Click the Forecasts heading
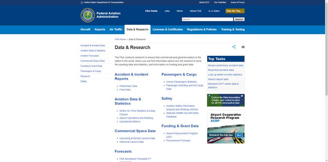328x162 pixels. point(123,151)
